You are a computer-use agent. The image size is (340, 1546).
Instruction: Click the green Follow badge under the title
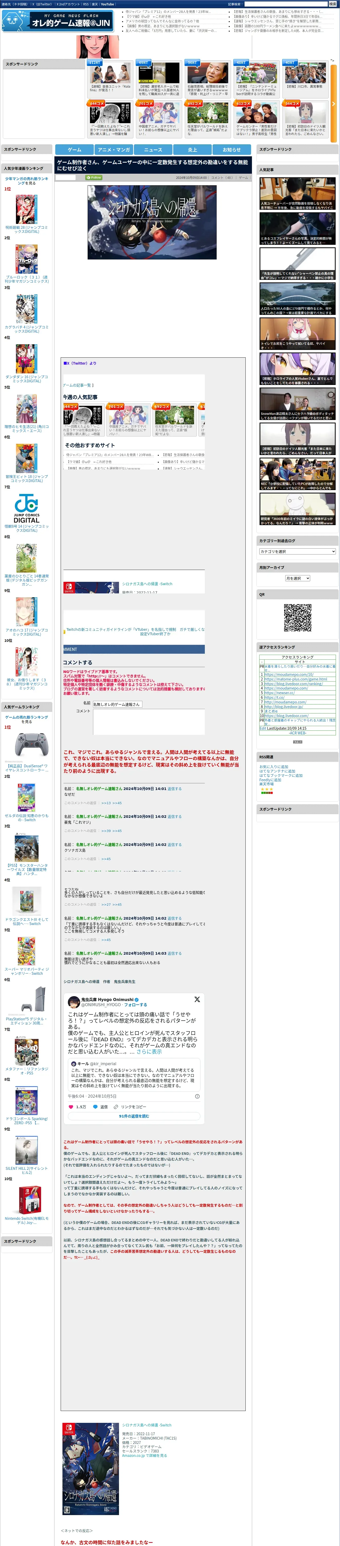pyautogui.click(x=94, y=178)
